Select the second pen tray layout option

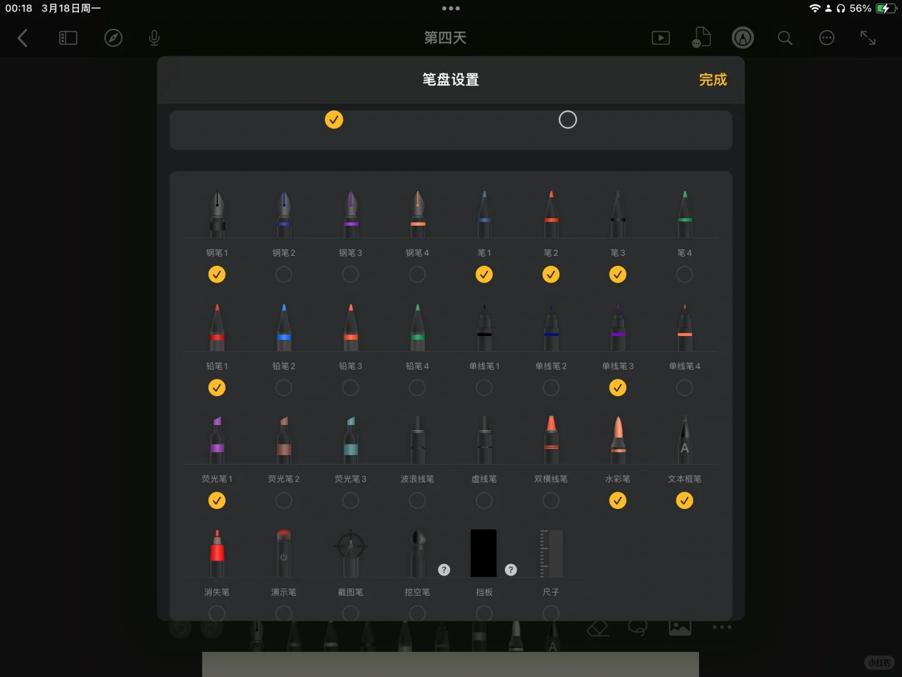click(568, 119)
